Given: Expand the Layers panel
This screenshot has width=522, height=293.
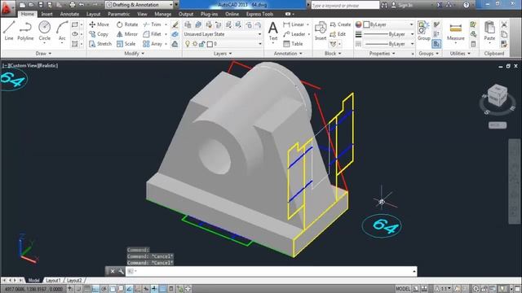Looking at the screenshot, I should [x=223, y=53].
